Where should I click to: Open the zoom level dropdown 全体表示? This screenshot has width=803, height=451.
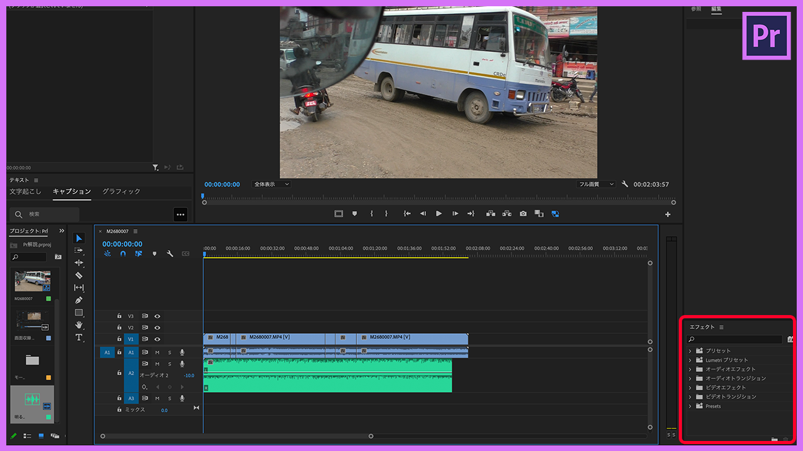[271, 184]
